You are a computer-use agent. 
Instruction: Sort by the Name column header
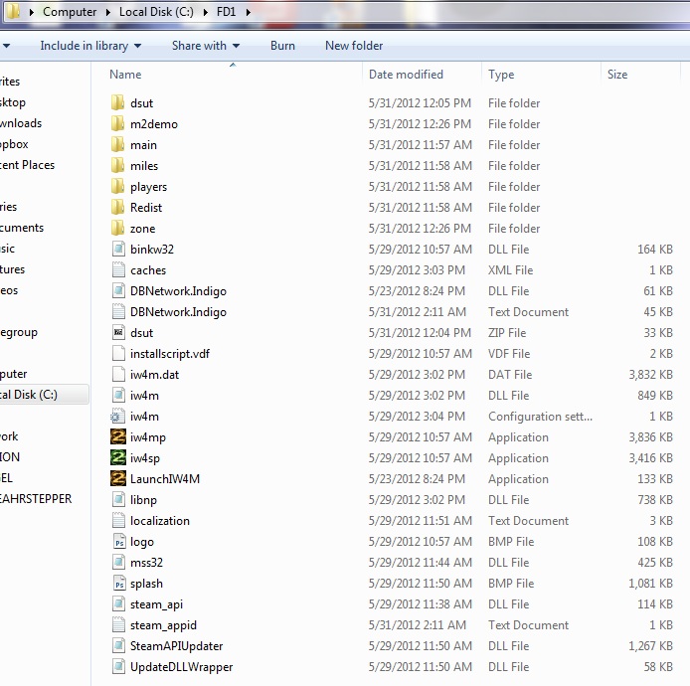pos(125,75)
